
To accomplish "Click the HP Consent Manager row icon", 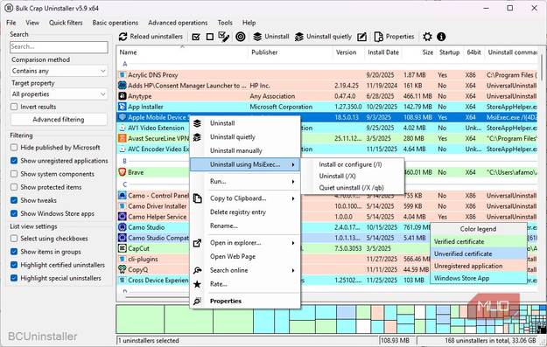I will tap(123, 86).
